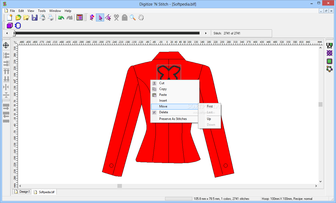This screenshot has height=203, width=336.
Task: Click the blue hoop icon
Action: [x=18, y=26]
